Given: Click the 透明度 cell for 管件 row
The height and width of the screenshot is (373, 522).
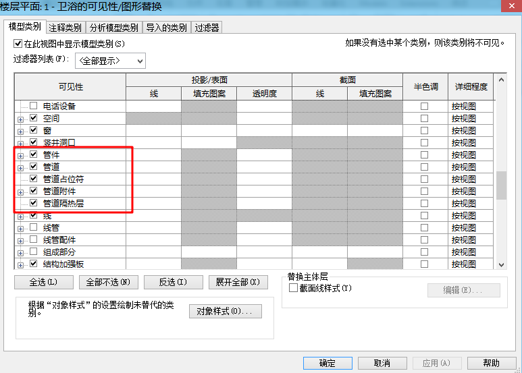Looking at the screenshot, I should [264, 154].
